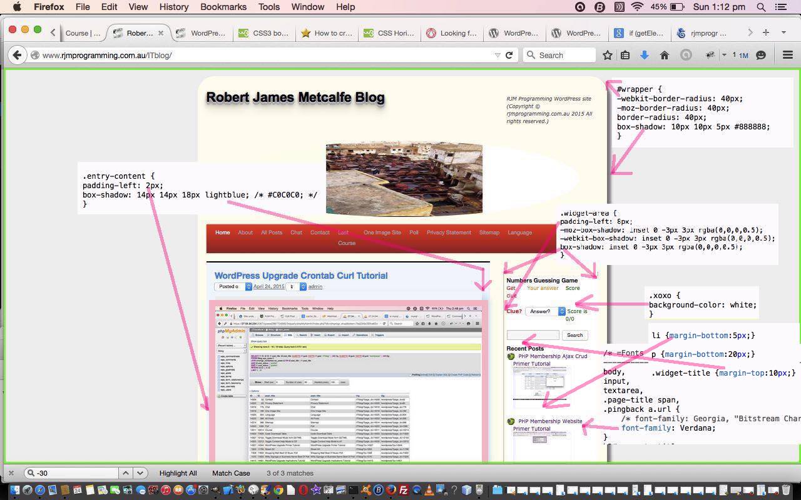Open the File menu

coord(83,7)
